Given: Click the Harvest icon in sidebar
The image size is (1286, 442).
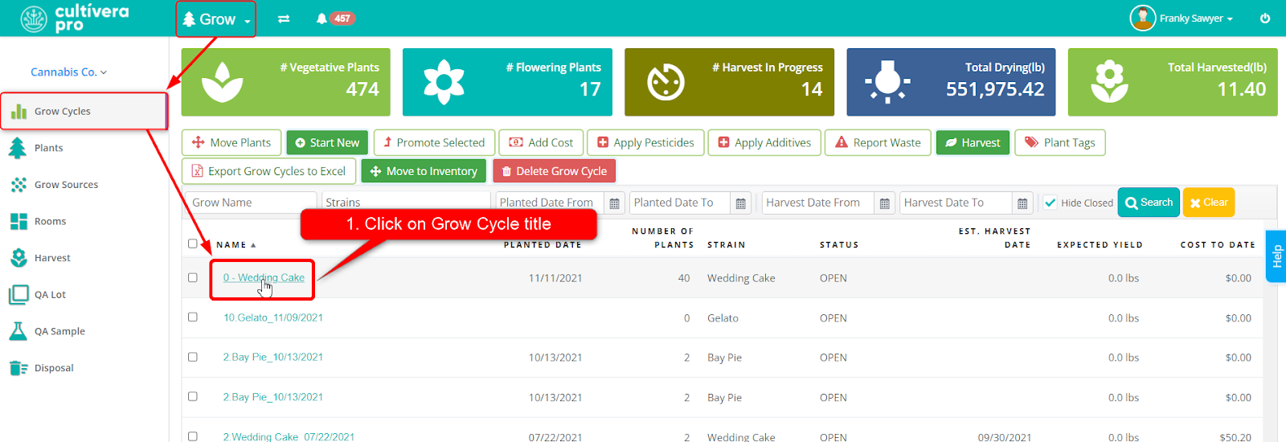Looking at the screenshot, I should (x=18, y=258).
